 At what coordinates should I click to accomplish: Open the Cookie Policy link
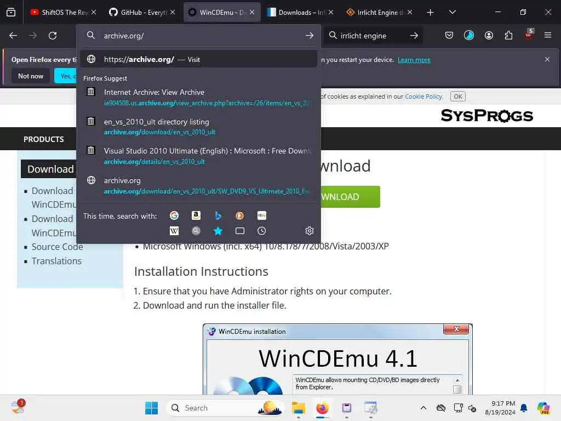coord(423,96)
